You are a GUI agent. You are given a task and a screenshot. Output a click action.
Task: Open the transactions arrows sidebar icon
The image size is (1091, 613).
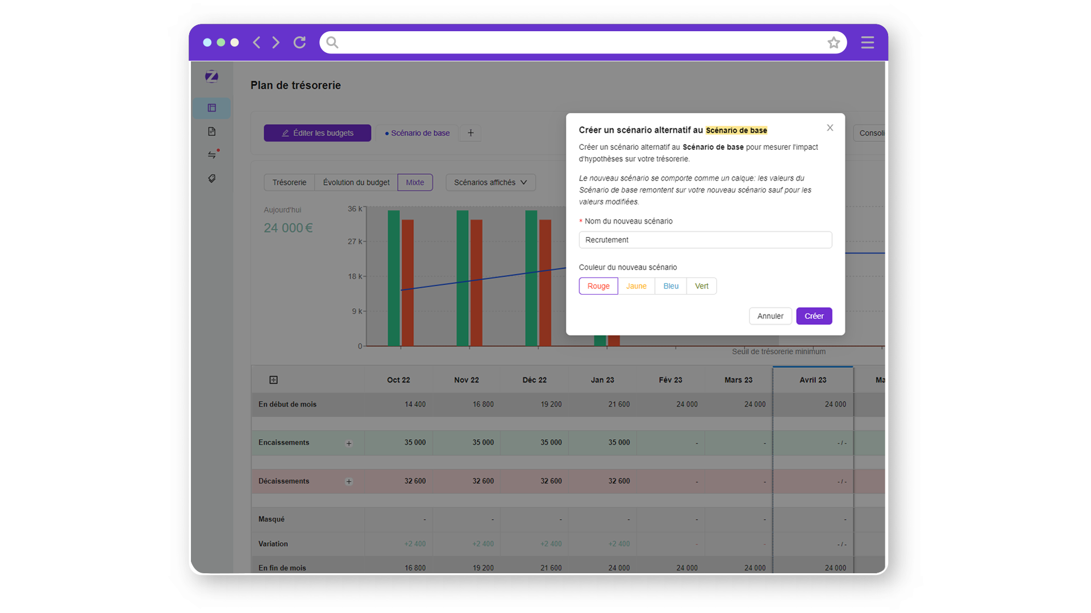(212, 154)
